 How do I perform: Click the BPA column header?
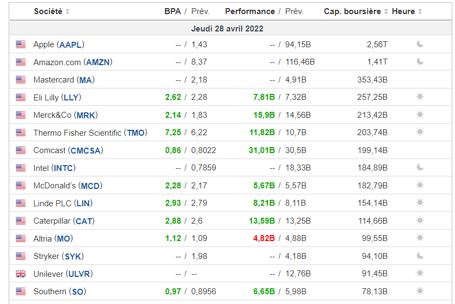(x=173, y=11)
